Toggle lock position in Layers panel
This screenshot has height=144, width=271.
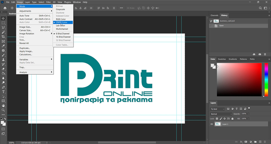225,118
